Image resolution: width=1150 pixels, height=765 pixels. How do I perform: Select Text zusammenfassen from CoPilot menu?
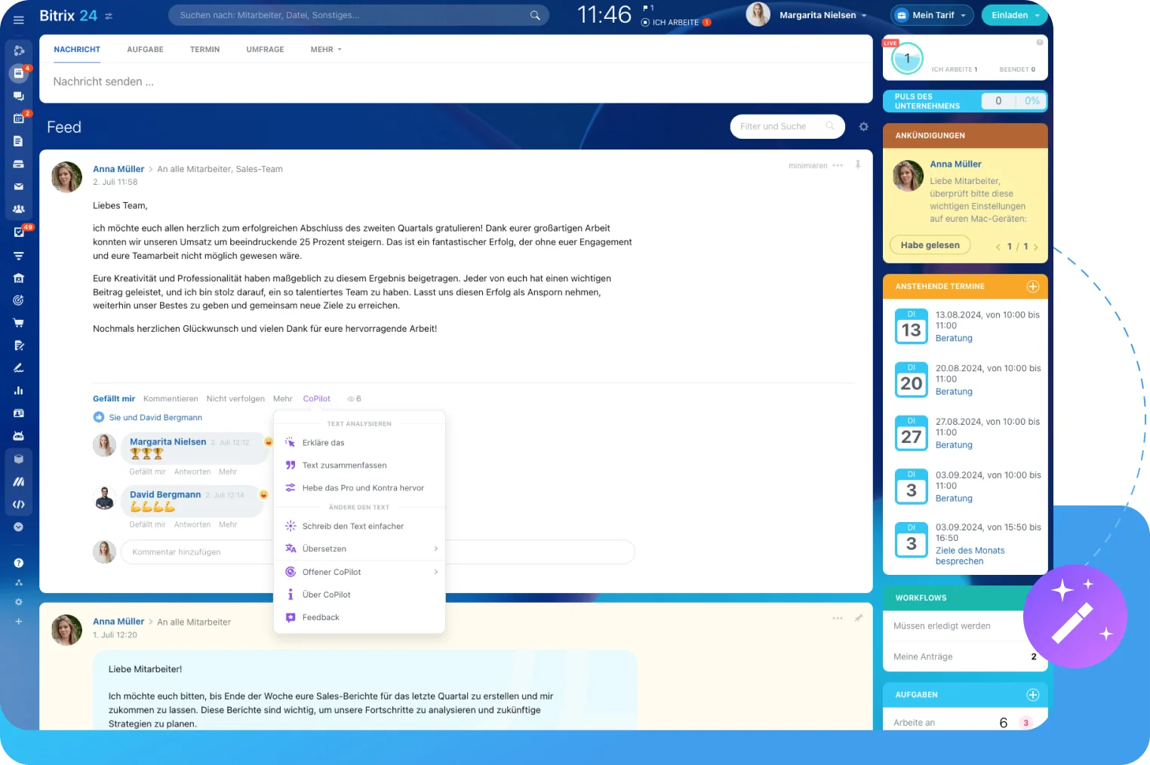[344, 465]
